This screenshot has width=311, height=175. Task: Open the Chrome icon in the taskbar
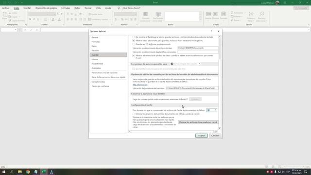pos(28,172)
